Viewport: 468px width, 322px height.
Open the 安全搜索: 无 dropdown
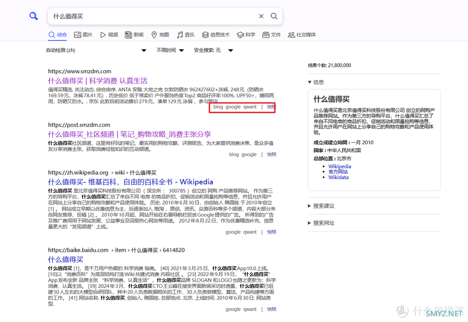coord(213,50)
